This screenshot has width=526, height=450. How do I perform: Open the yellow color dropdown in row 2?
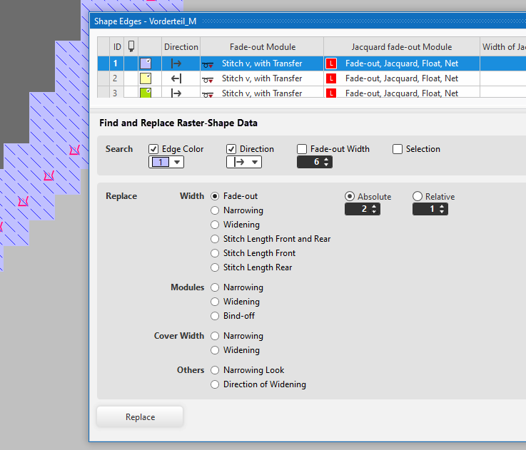[x=146, y=78]
